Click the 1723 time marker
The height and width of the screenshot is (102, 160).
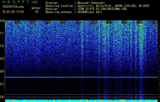click(x=48, y=22)
